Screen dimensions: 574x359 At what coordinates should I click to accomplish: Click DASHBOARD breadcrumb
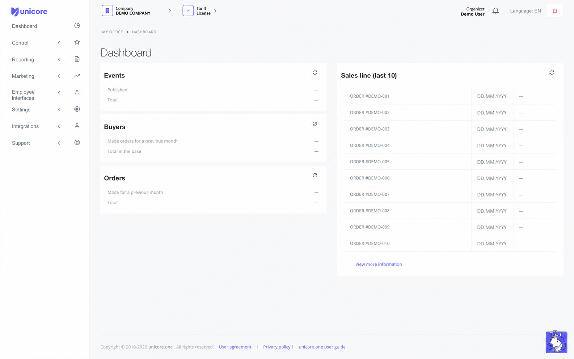pos(144,32)
